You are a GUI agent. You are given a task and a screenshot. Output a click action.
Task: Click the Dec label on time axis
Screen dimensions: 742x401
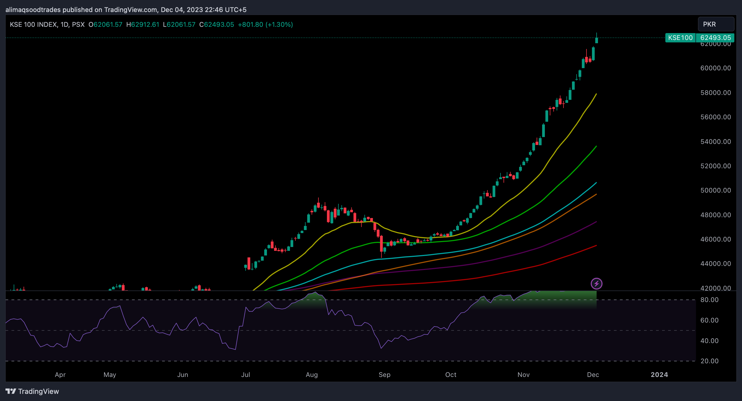coord(593,375)
